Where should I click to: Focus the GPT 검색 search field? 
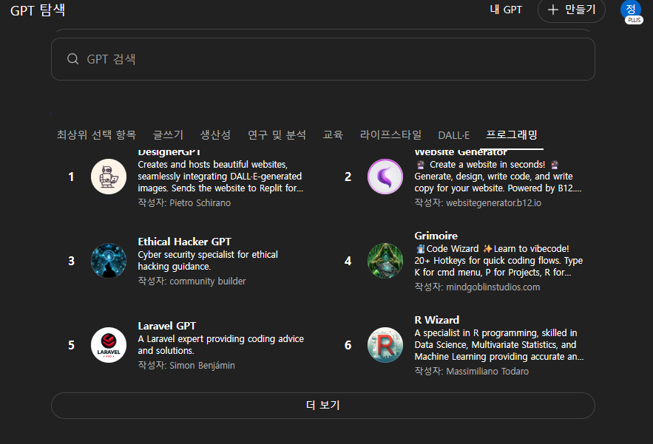click(323, 59)
